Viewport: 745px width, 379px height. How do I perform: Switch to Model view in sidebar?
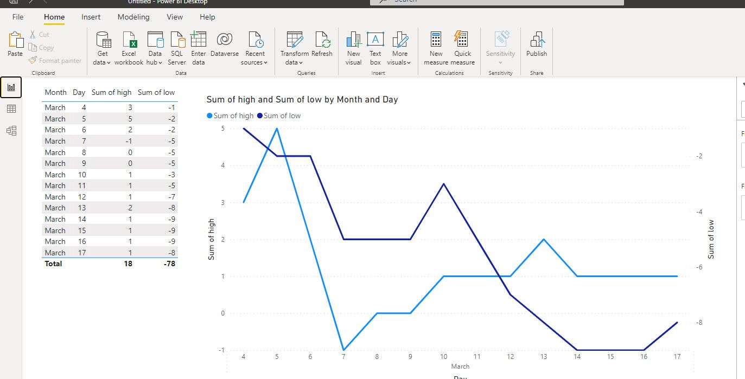(x=11, y=131)
